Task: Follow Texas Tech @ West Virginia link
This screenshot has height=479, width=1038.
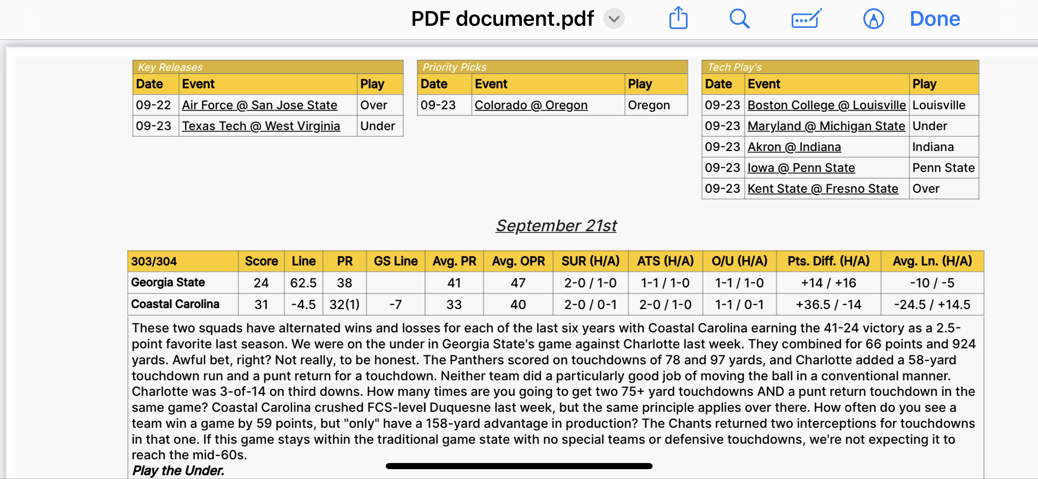Action: [x=261, y=126]
